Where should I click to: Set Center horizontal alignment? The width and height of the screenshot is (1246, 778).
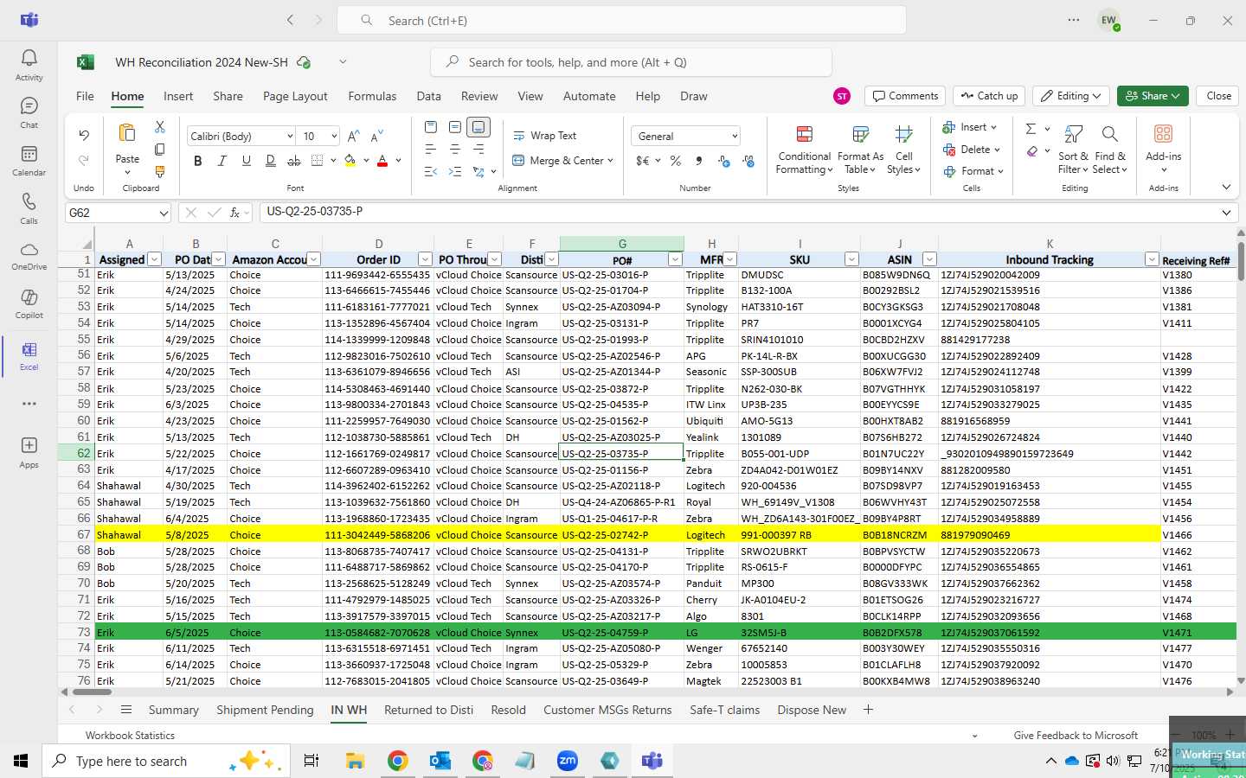[454, 150]
